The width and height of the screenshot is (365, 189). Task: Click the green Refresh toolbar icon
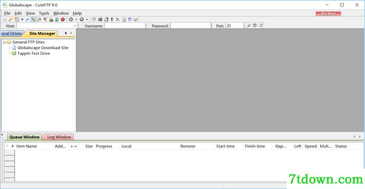click(x=56, y=20)
